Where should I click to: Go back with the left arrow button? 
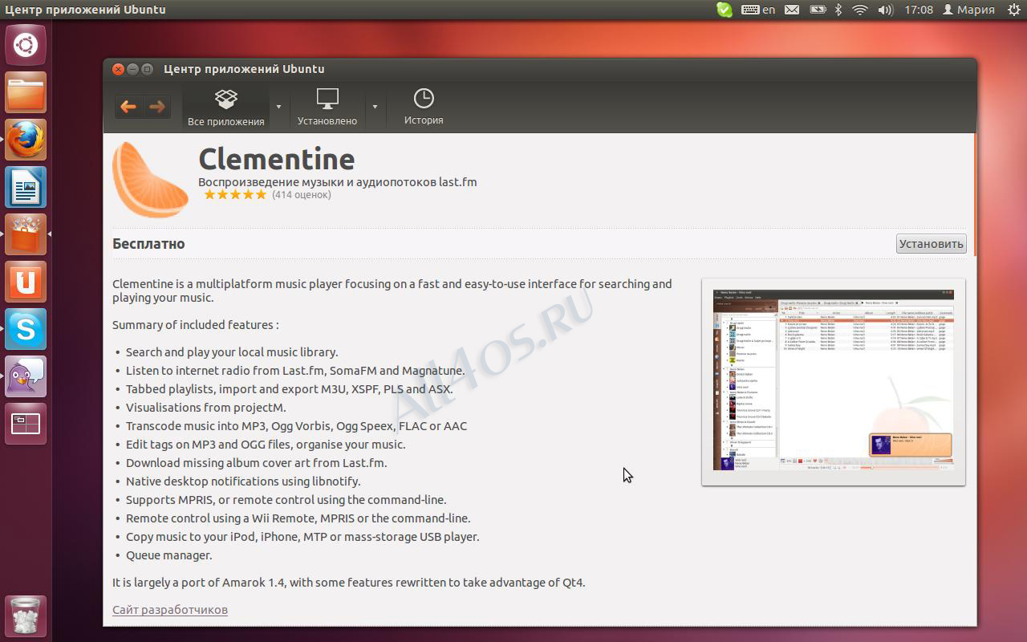pyautogui.click(x=128, y=107)
